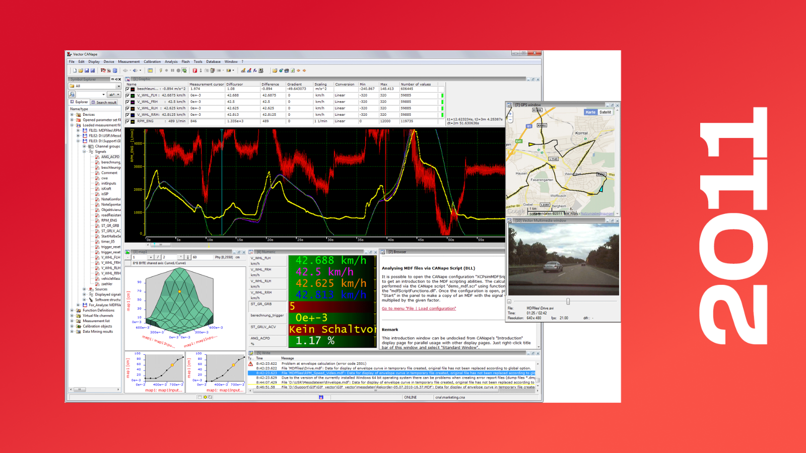Viewport: 806px width, 453px height.
Task: Uncheck the V_WHL_FRH signal checkbox
Action: (x=127, y=102)
